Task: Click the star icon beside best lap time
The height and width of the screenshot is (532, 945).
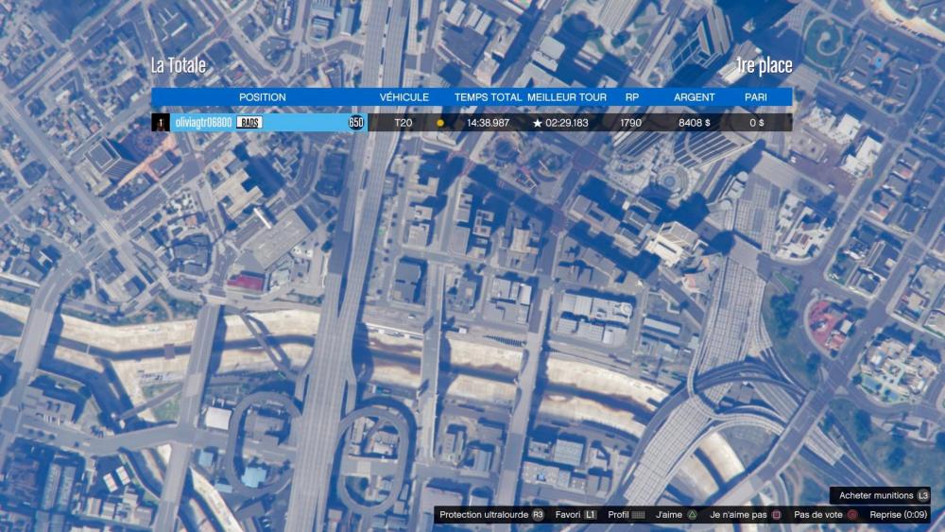Action: 537,123
